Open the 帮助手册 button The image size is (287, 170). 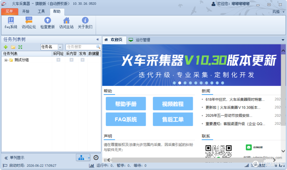tap(126, 104)
